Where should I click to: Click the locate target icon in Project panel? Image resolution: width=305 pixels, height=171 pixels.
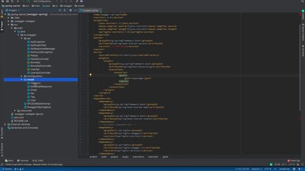click(60, 10)
